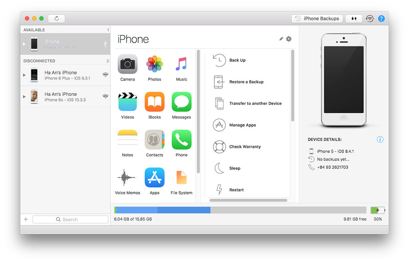The height and width of the screenshot is (263, 409).
Task: Open the File System icon
Action: pyautogui.click(x=181, y=177)
